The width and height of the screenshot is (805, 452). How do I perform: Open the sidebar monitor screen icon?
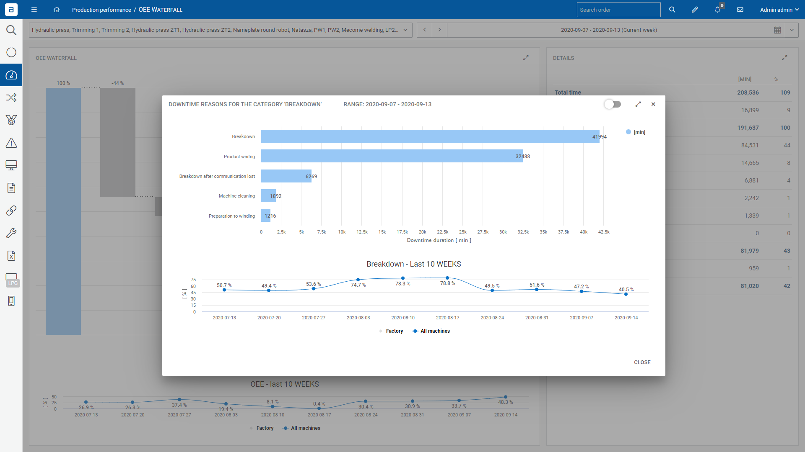pos(11,165)
